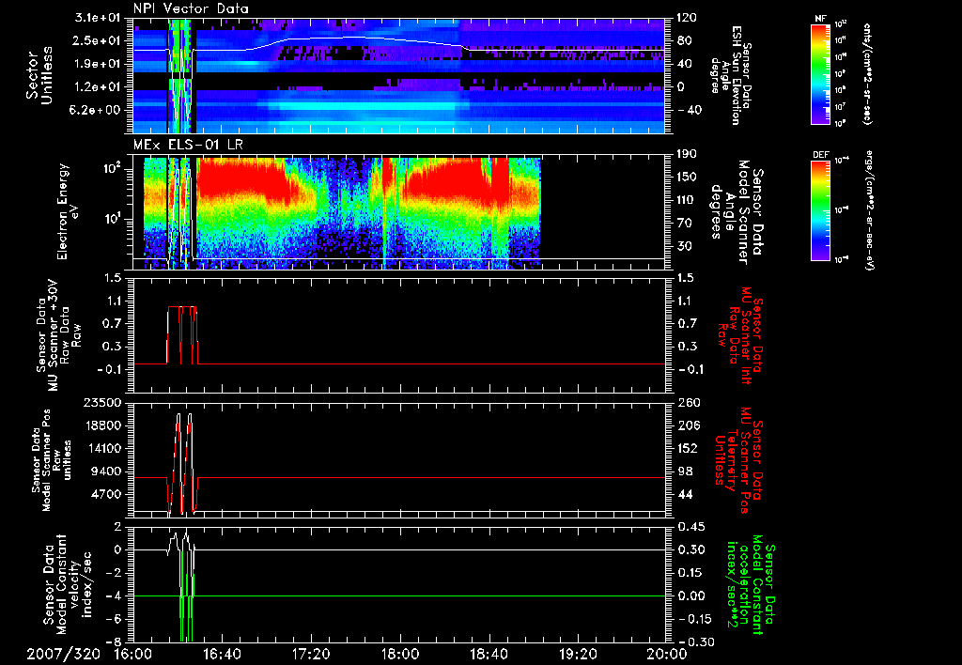Click the '152' telemetry tick value
The image size is (962, 665).
tap(687, 448)
